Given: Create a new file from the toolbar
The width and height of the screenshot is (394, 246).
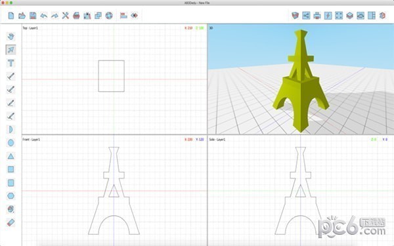Looking at the screenshot, I should (11, 16).
